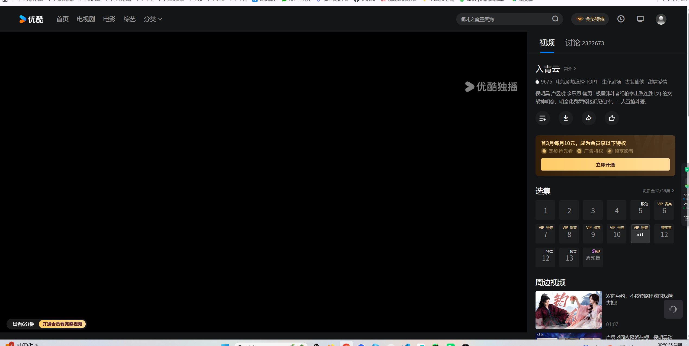Open 电视剧 in top navigation

86,19
